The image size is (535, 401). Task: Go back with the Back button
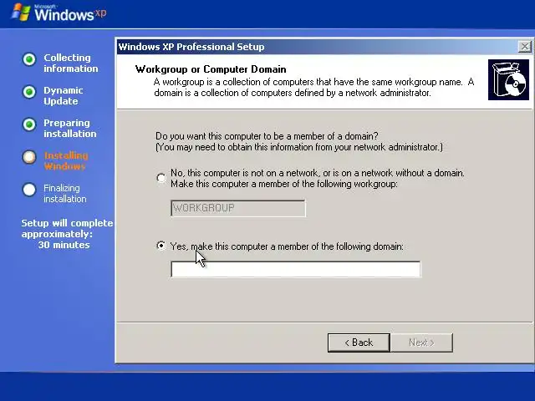359,343
